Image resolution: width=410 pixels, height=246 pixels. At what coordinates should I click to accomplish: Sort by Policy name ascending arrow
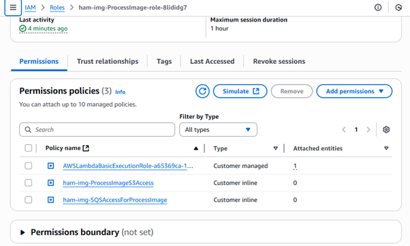196,148
